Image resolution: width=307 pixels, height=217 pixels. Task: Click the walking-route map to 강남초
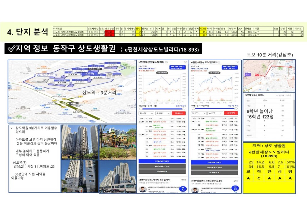coord(269,76)
